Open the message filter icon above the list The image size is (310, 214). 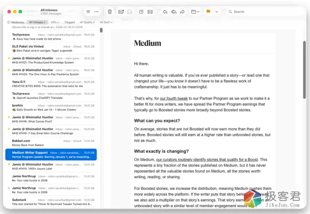pyautogui.click(x=88, y=11)
